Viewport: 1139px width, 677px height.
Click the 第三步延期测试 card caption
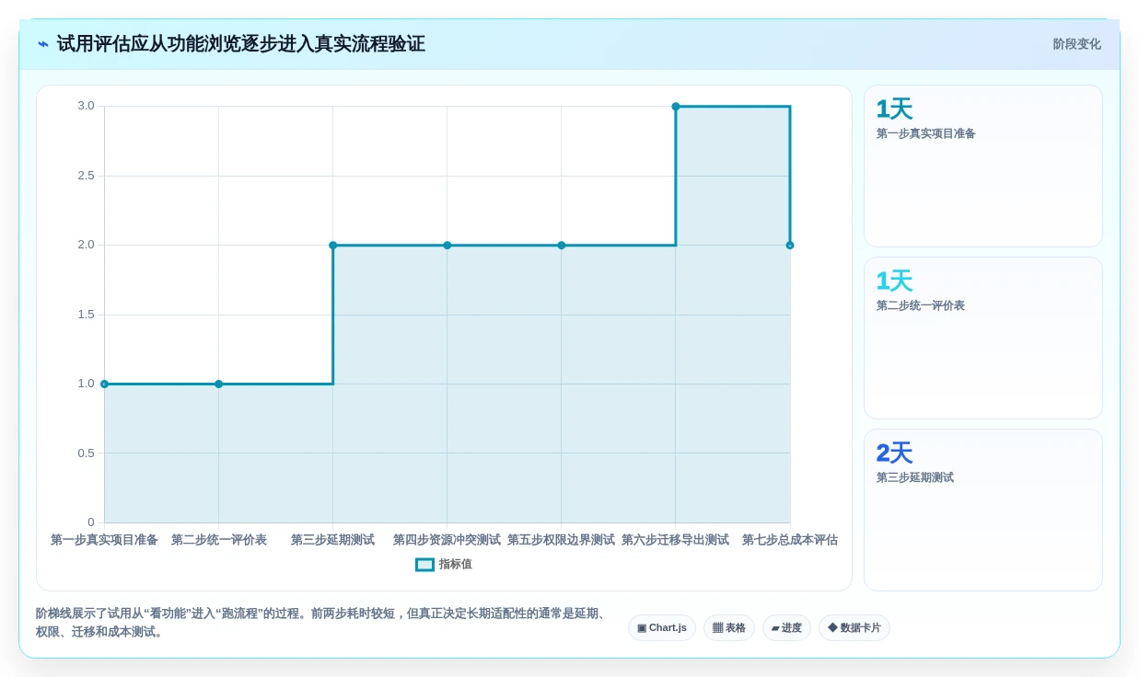click(x=914, y=477)
